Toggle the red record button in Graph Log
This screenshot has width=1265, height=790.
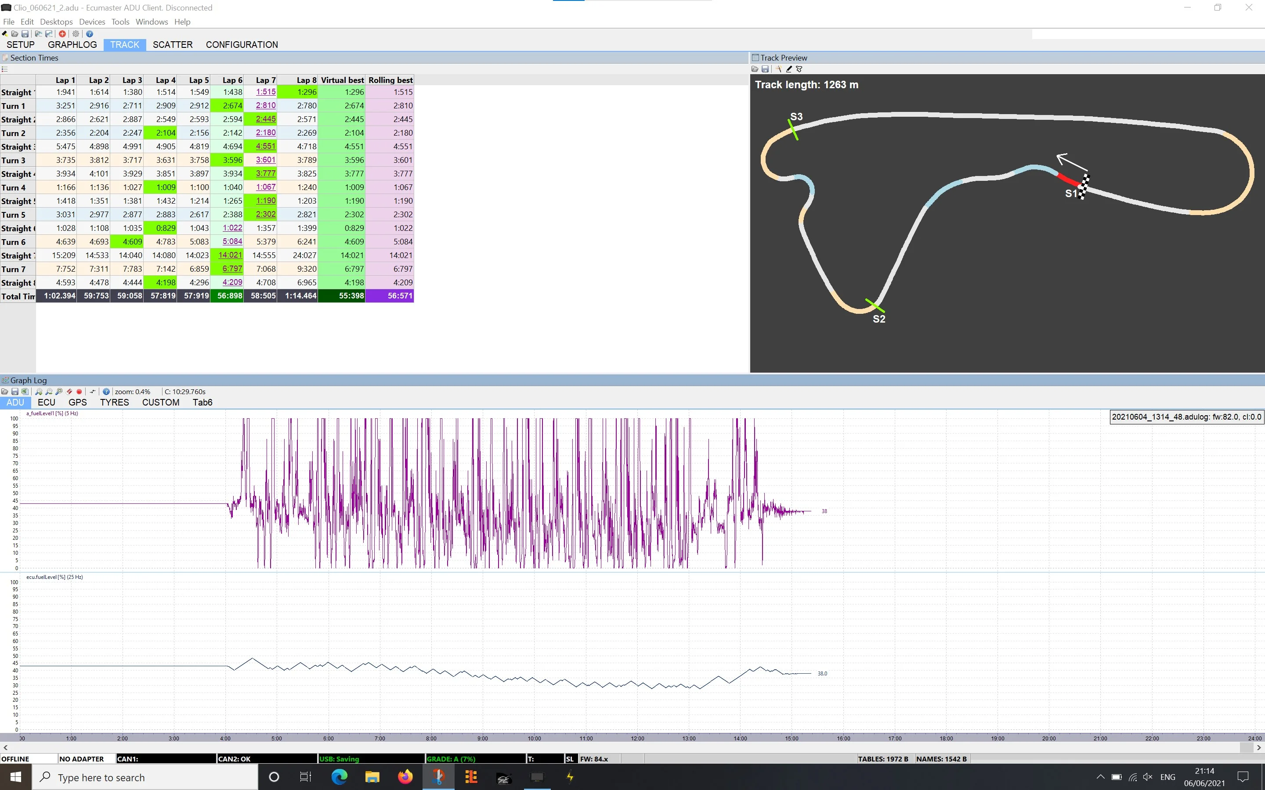click(x=80, y=391)
